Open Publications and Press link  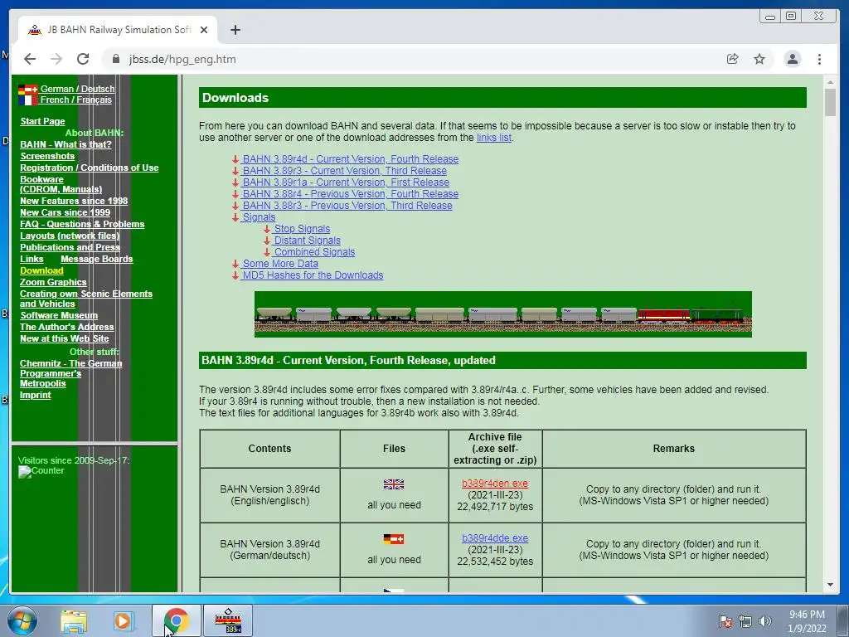tap(70, 247)
